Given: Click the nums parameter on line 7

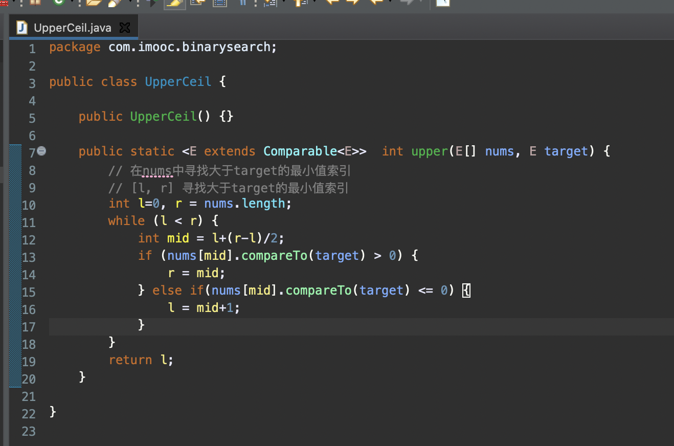Looking at the screenshot, I should point(499,151).
